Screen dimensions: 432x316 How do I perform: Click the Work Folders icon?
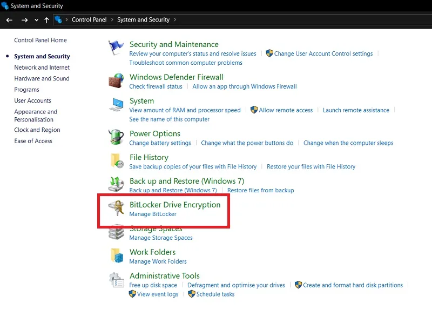point(117,256)
